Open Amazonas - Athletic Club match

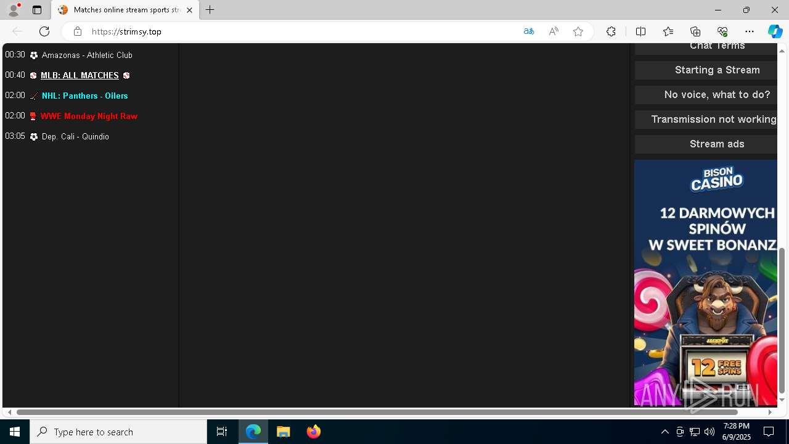87,55
